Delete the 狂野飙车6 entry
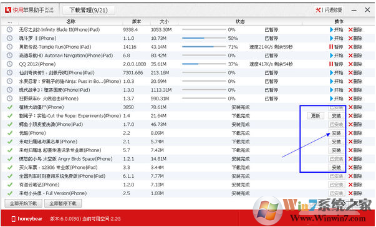Viewport: 376px width, 227px height. (x=355, y=99)
